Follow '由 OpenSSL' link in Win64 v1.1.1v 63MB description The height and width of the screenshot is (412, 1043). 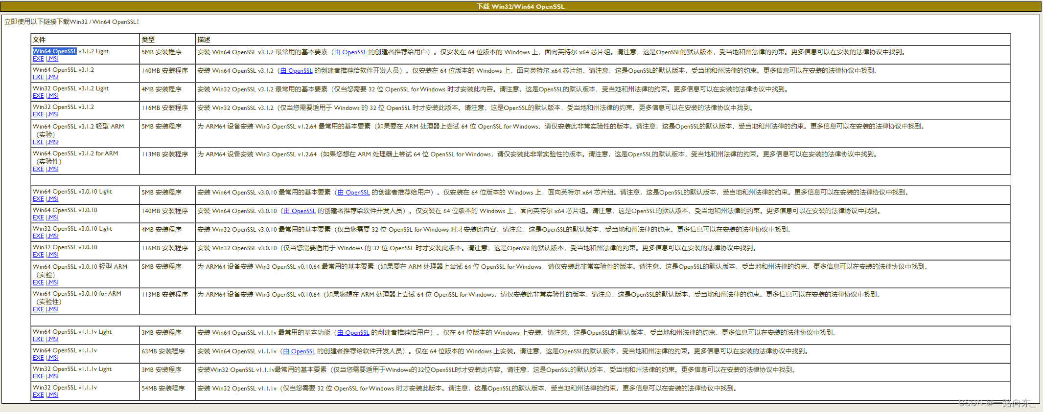[300, 351]
